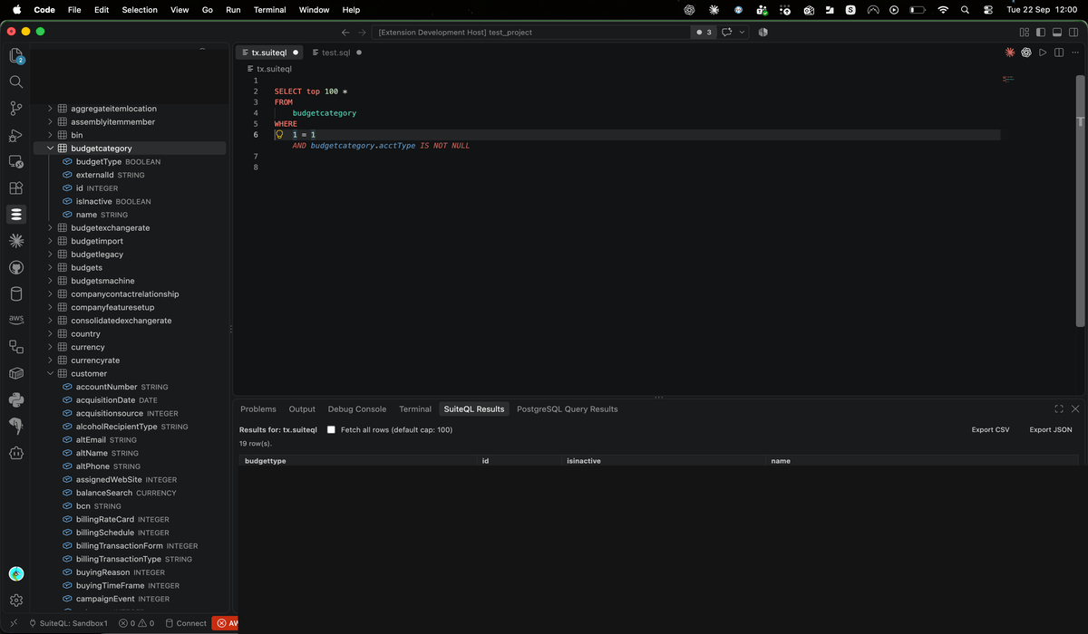Screen dimensions: 1088x634
Task: Click the Export JSON button
Action: [1051, 430]
